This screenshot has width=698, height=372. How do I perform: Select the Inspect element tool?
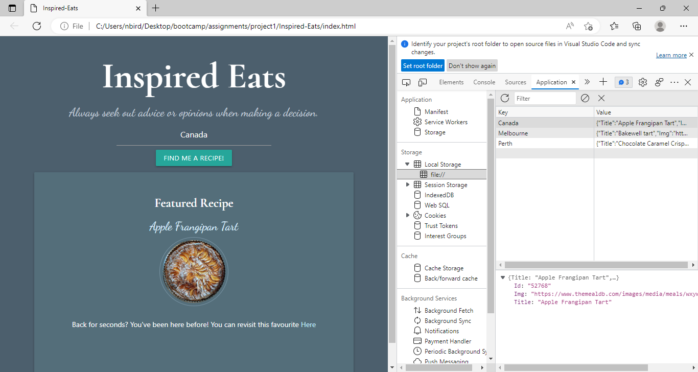coord(406,82)
